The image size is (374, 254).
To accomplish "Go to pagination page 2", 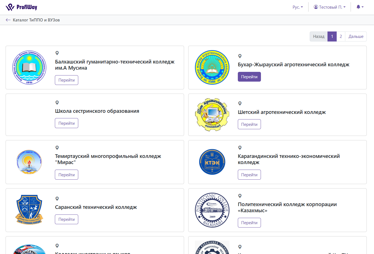I will pos(341,36).
